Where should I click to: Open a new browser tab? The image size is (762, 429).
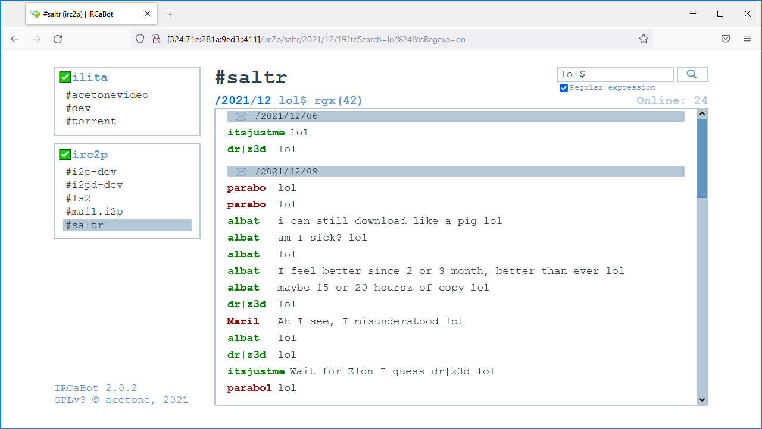[170, 14]
